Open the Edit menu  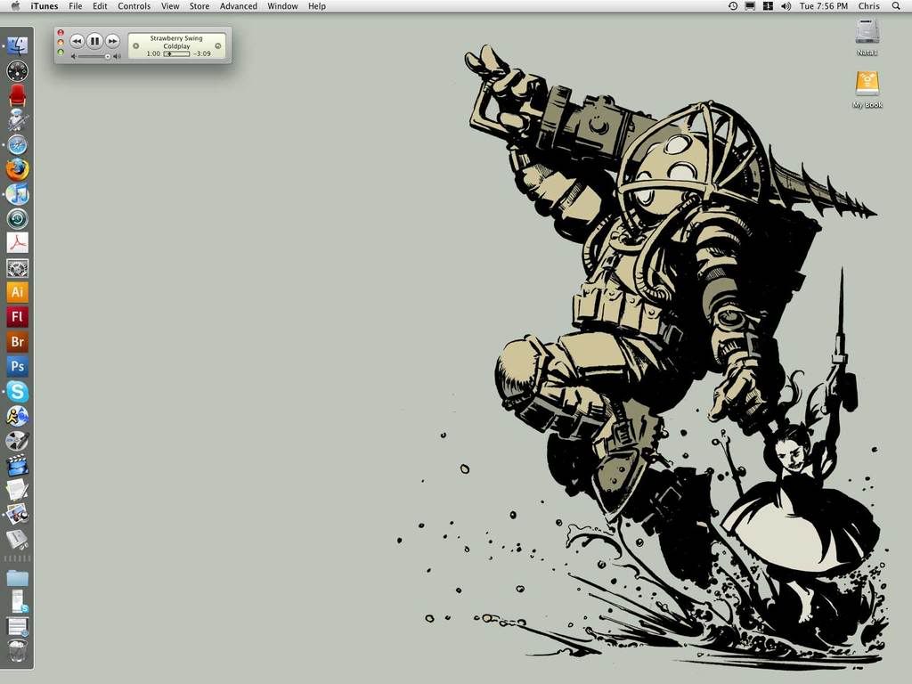[x=100, y=6]
